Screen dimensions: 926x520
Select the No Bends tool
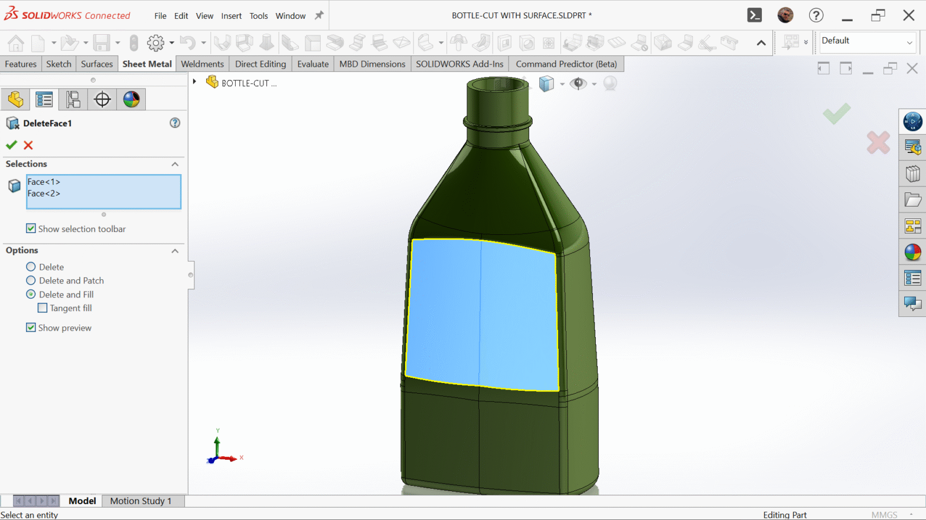click(x=640, y=42)
